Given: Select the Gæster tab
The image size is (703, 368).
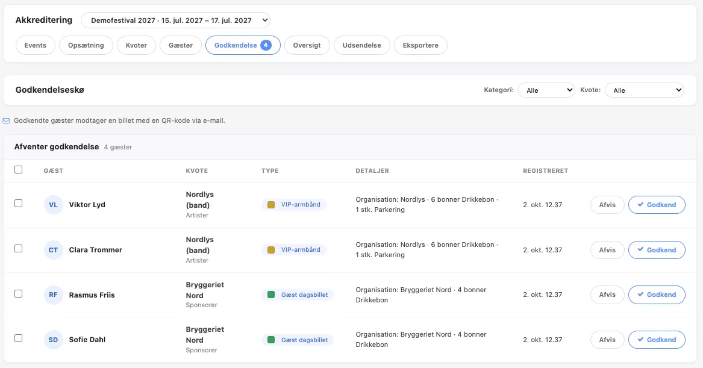Looking at the screenshot, I should [x=181, y=45].
